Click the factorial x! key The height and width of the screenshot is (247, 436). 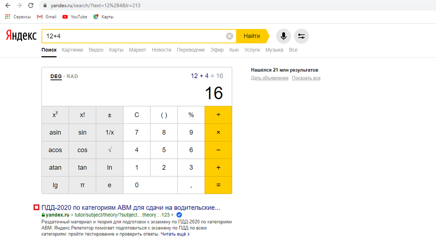[82, 115]
